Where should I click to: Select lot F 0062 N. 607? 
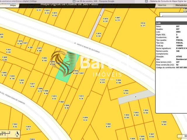[x=108, y=125]
